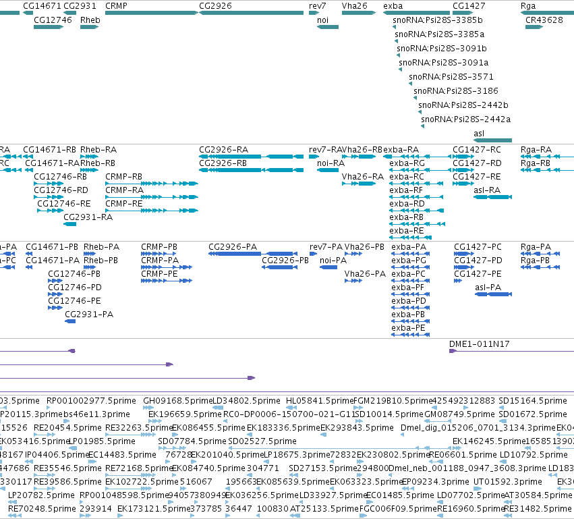This screenshot has width=574, height=519.
Task: Select the CG2931 gene label
Action: pyautogui.click(x=80, y=6)
